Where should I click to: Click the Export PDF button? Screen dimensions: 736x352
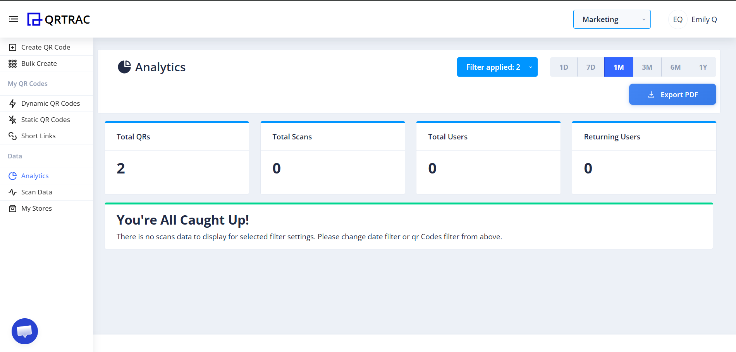pyautogui.click(x=672, y=94)
